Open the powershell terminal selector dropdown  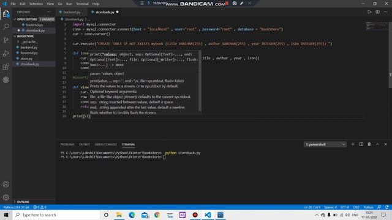(x=325, y=144)
